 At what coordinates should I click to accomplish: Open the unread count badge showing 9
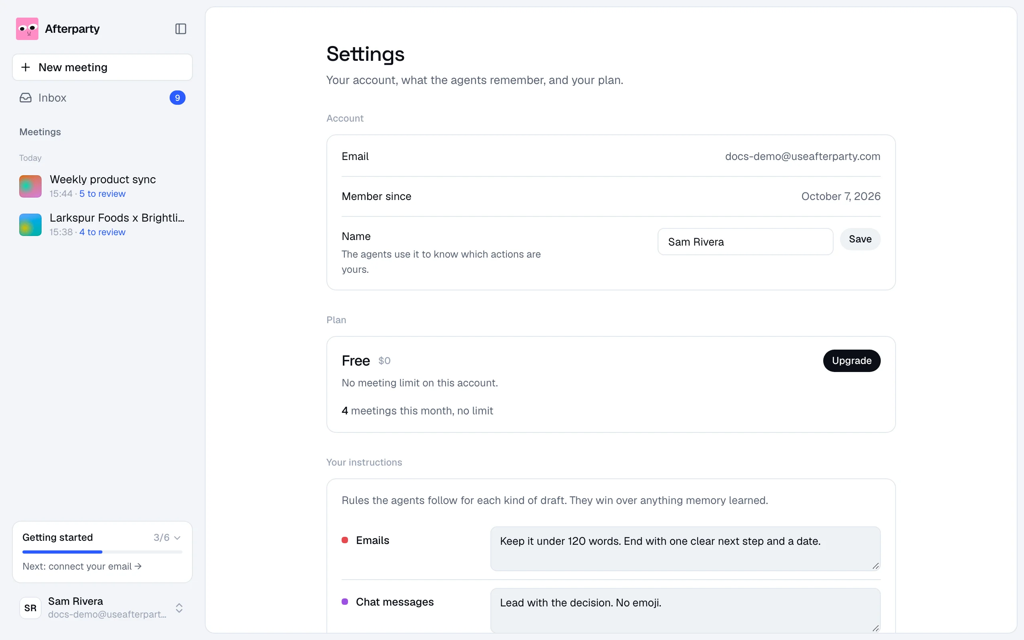click(x=177, y=98)
